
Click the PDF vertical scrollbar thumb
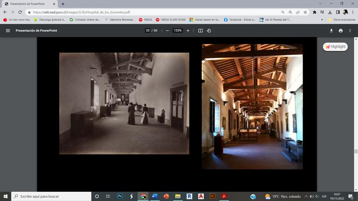click(356, 151)
